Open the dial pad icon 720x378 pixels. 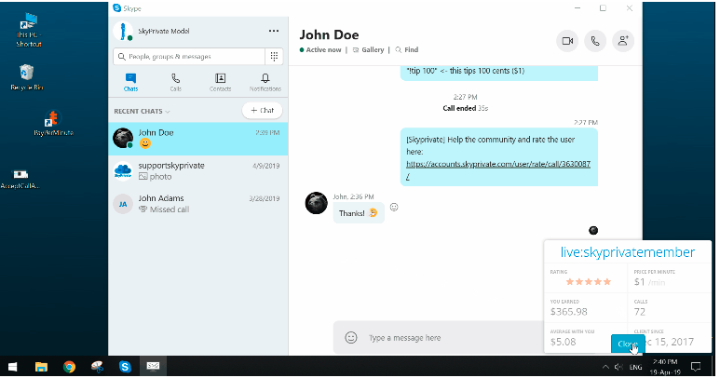274,57
